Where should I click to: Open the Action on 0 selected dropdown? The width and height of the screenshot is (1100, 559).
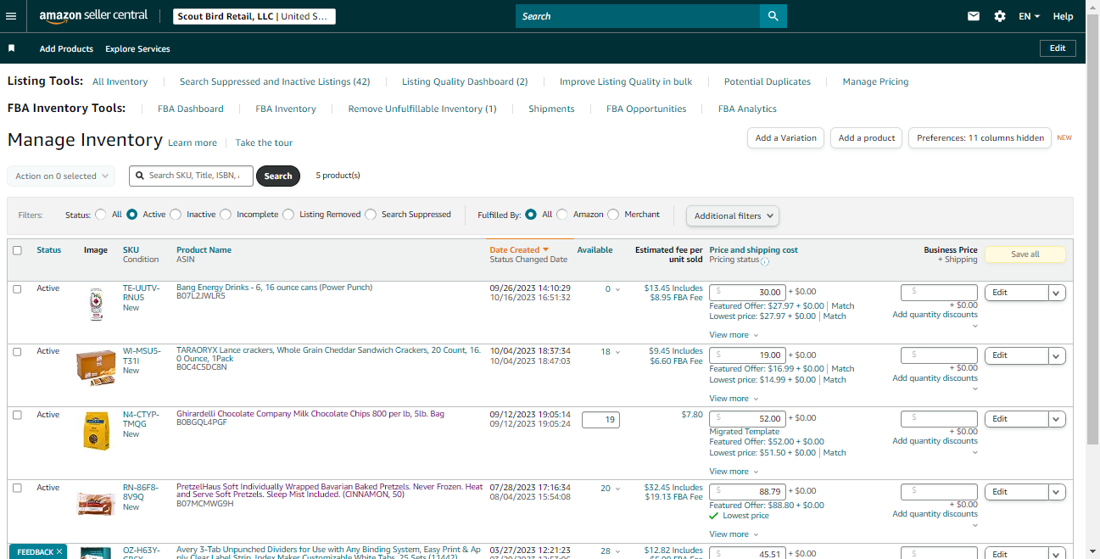click(60, 176)
